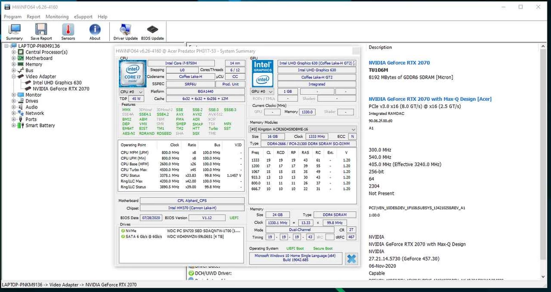Expand the Audio tree node

coord(14,107)
